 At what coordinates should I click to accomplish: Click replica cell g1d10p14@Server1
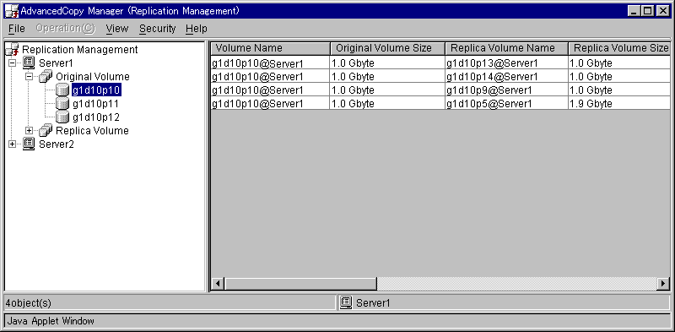(506, 77)
